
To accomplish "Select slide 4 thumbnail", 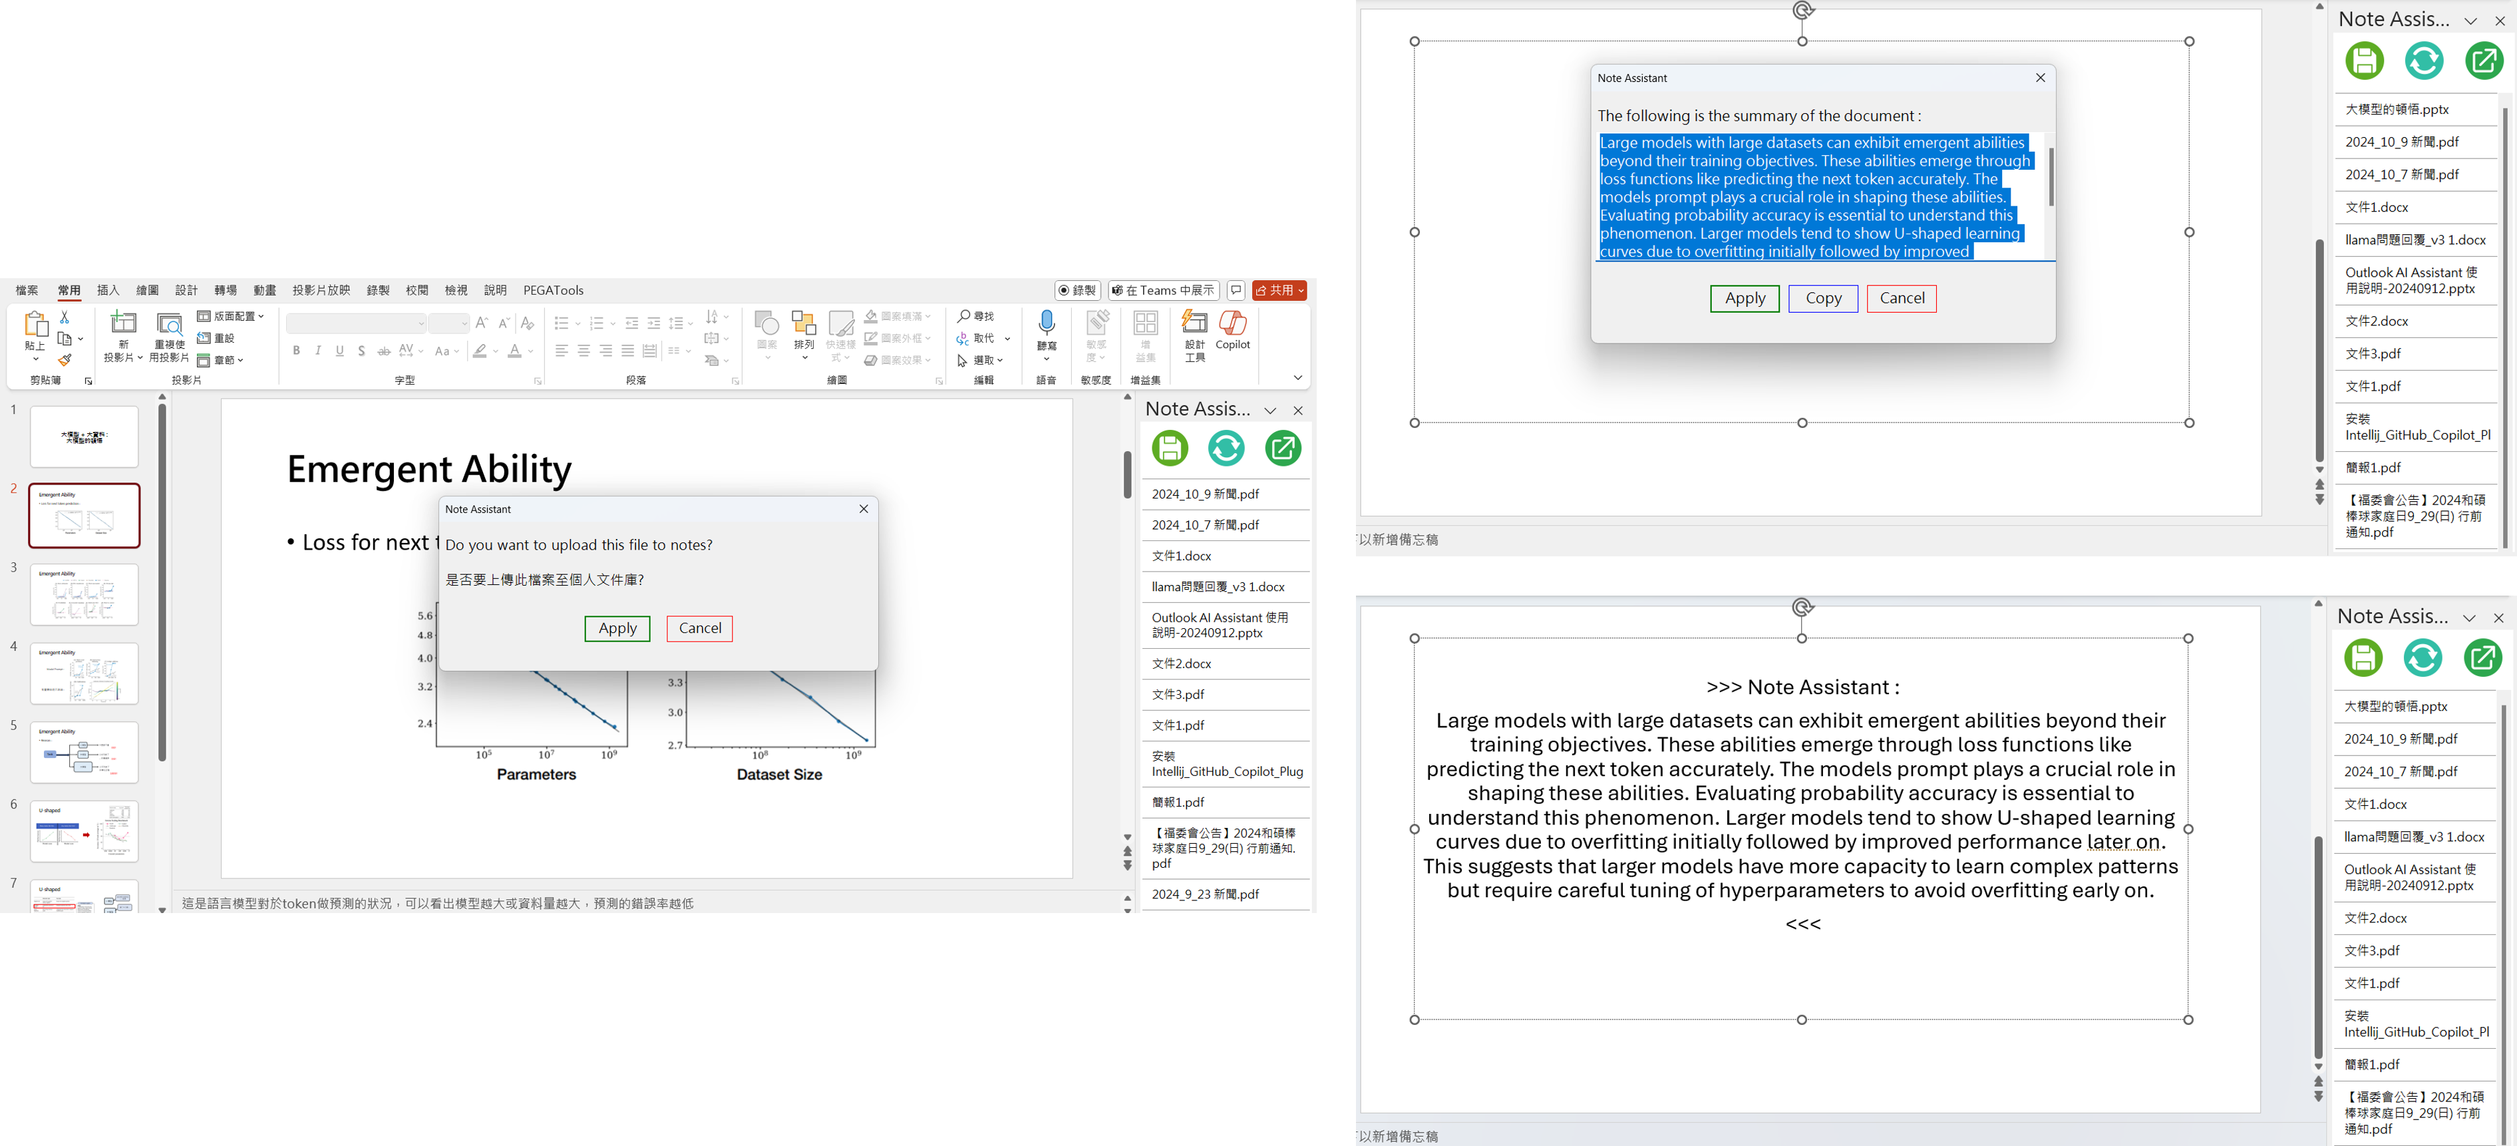I will point(84,673).
